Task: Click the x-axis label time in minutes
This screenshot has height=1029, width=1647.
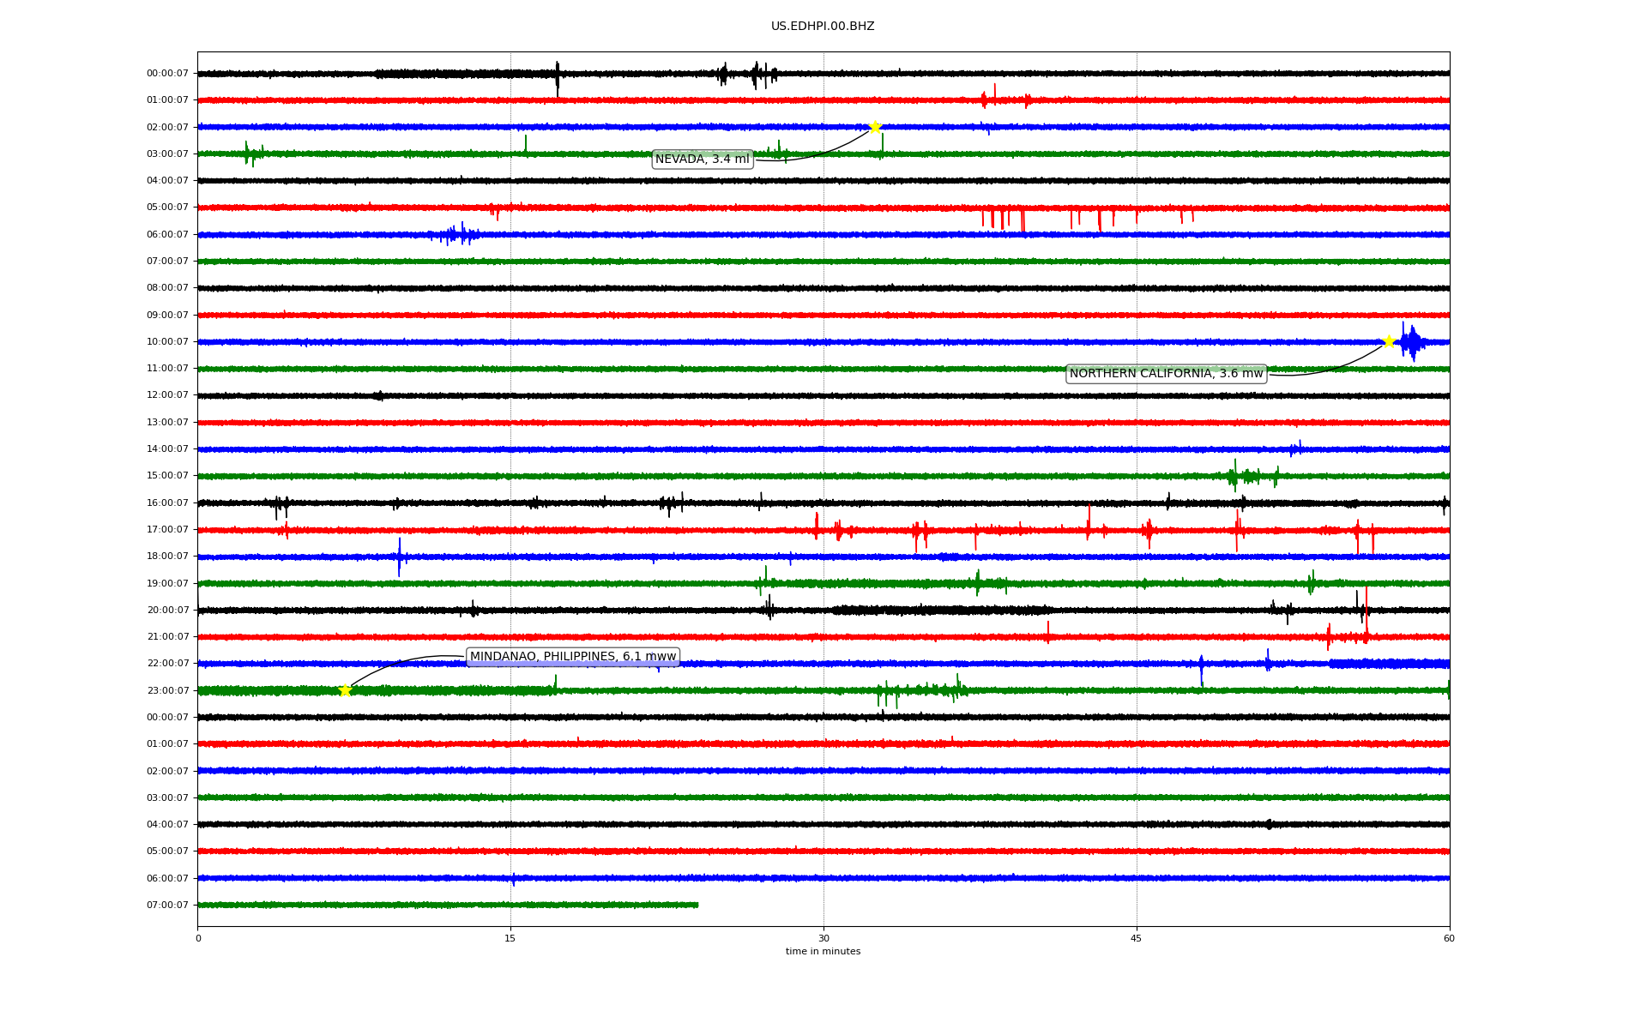Action: coord(823,951)
